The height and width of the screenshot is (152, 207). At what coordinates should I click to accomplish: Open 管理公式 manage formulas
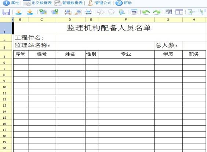tap(99, 3)
